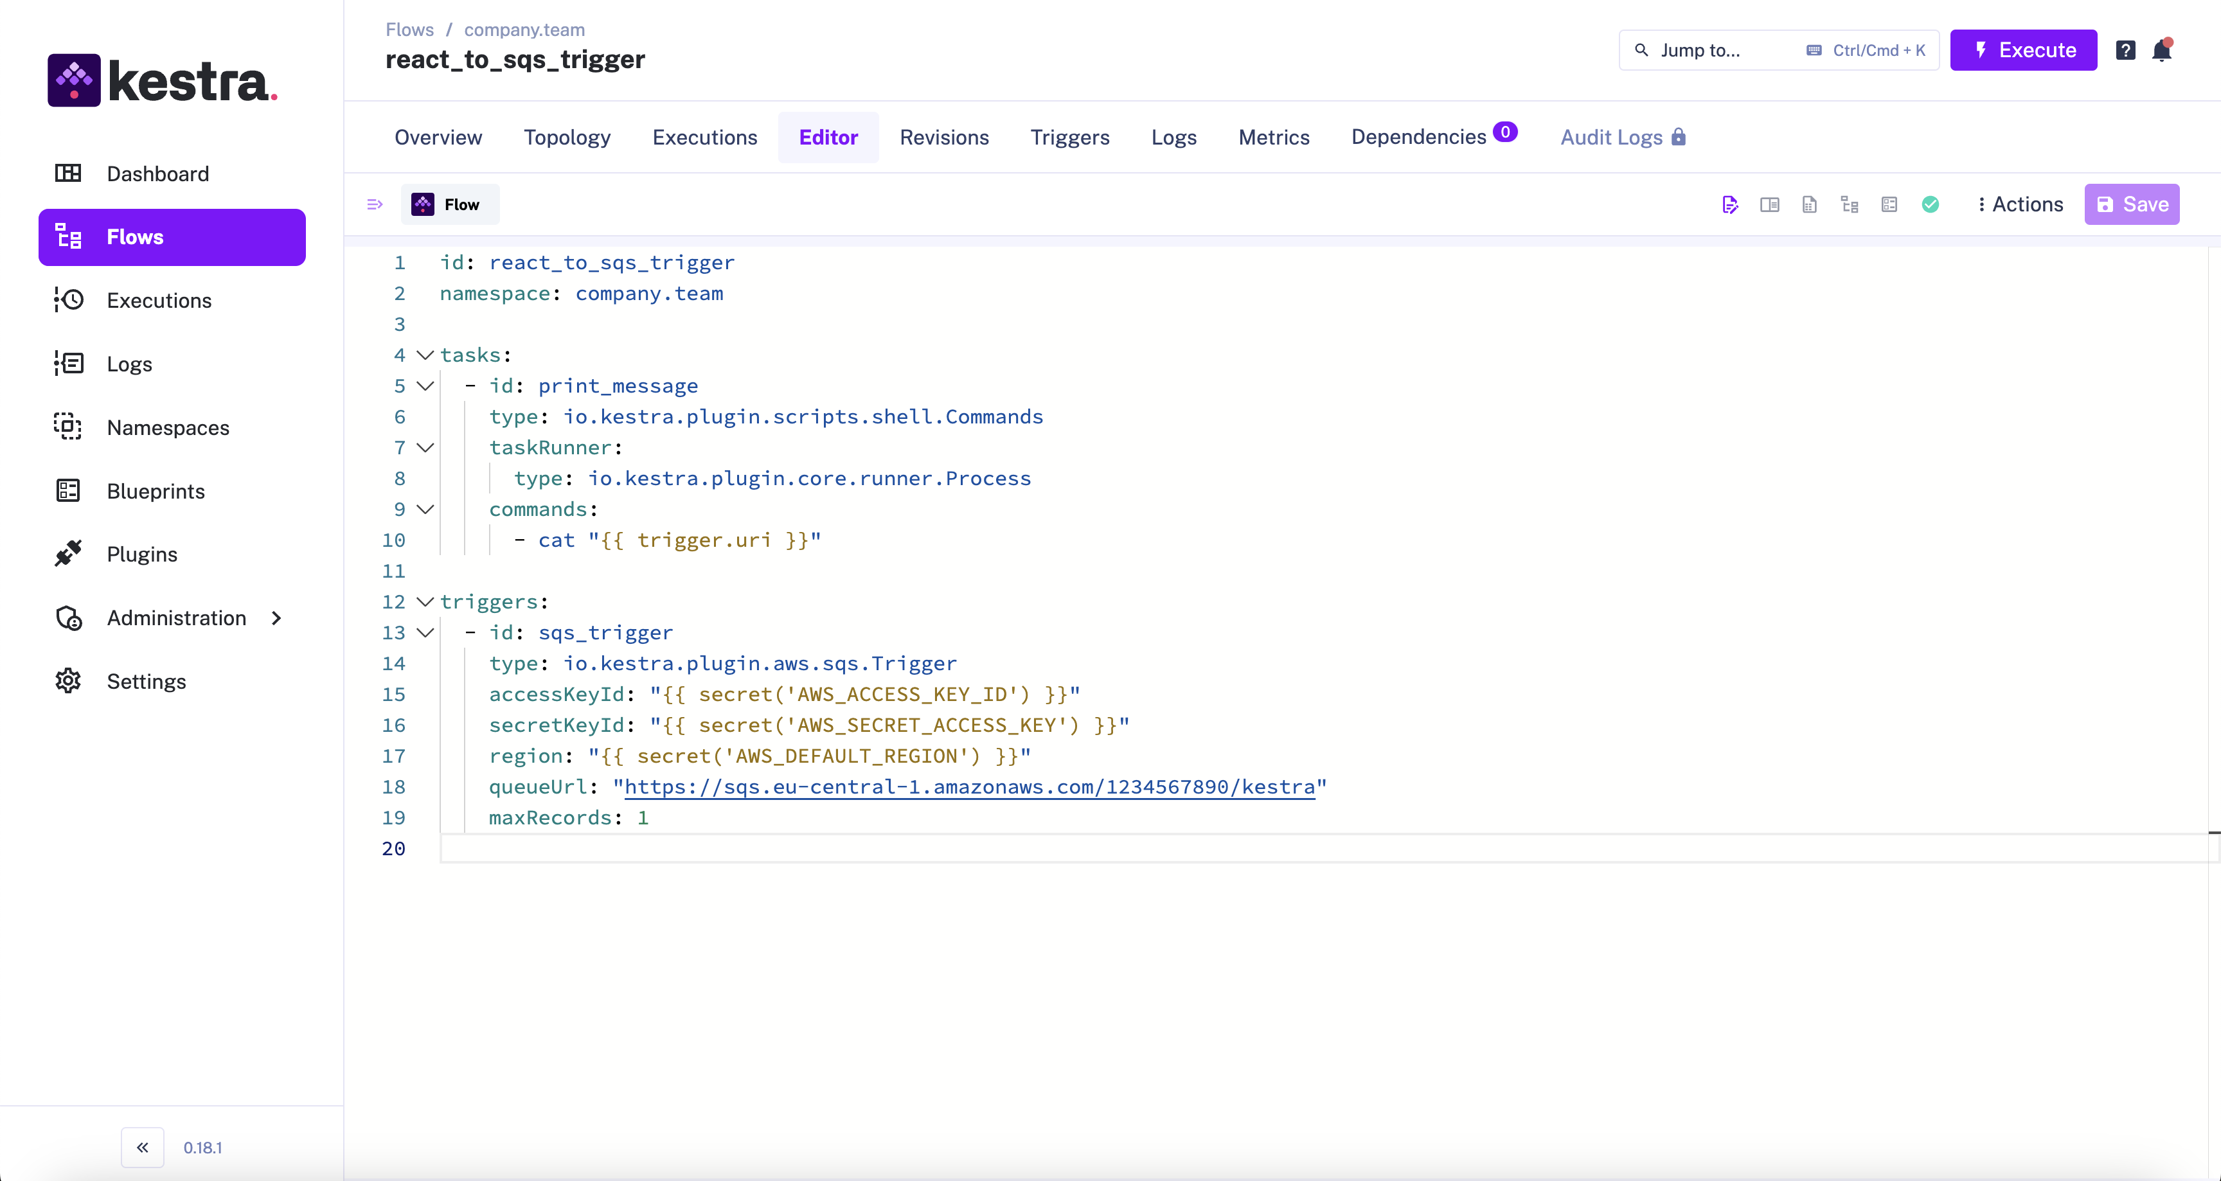Collapse the tasks block at line 4
The width and height of the screenshot is (2221, 1181).
click(425, 355)
